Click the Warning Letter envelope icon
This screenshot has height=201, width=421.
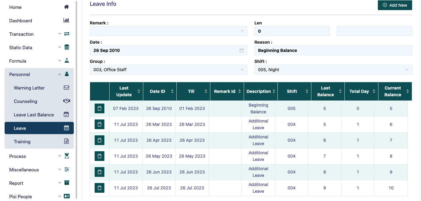pos(66,88)
